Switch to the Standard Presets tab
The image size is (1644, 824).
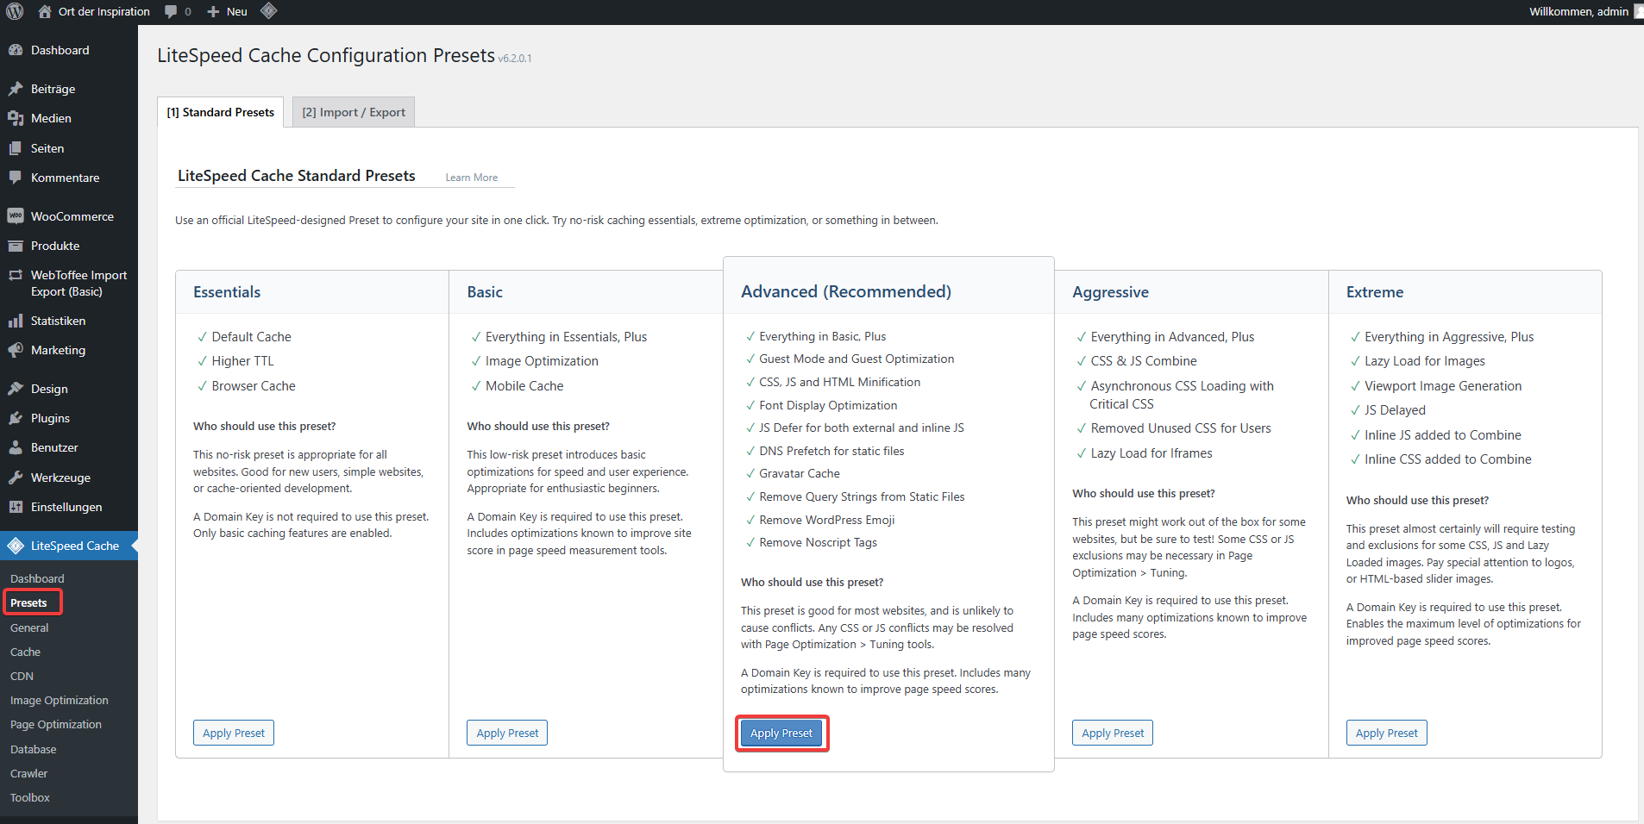click(220, 112)
